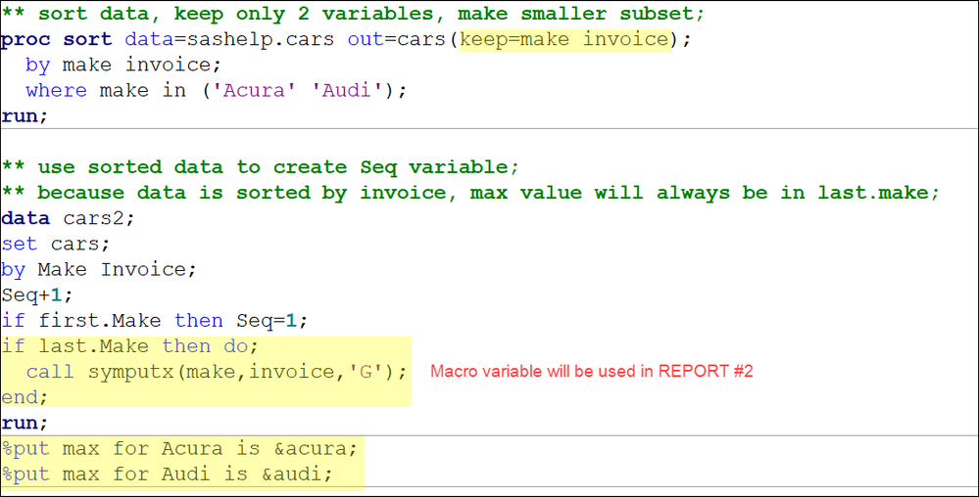This screenshot has height=497, width=979.
Task: Click the red note 'Macro variable will be used in REPORT #2'
Action: point(592,371)
